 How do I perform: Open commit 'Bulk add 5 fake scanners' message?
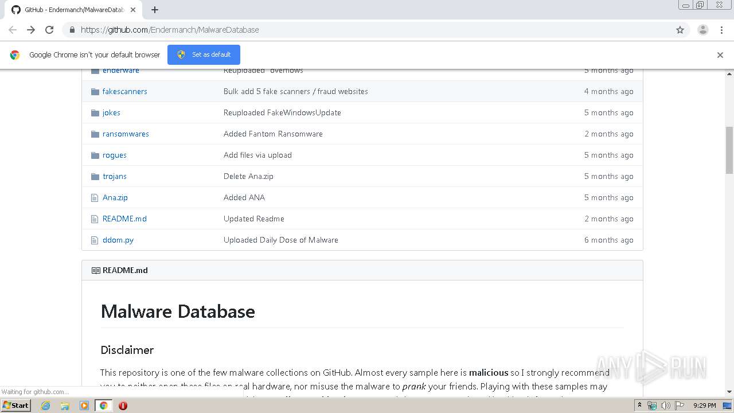[x=296, y=91]
